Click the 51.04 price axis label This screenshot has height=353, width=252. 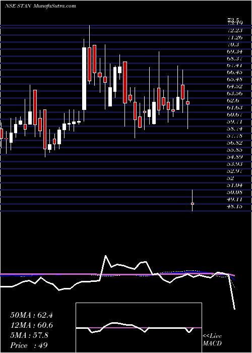coord(235,185)
